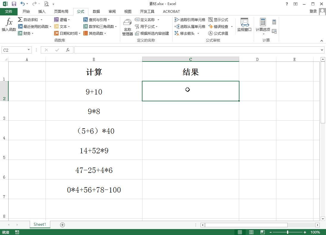Open the File (文件) tab
Screen dimensions: 326x235
(9, 11)
